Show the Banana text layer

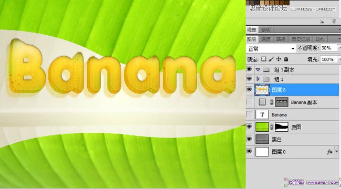click(x=249, y=114)
